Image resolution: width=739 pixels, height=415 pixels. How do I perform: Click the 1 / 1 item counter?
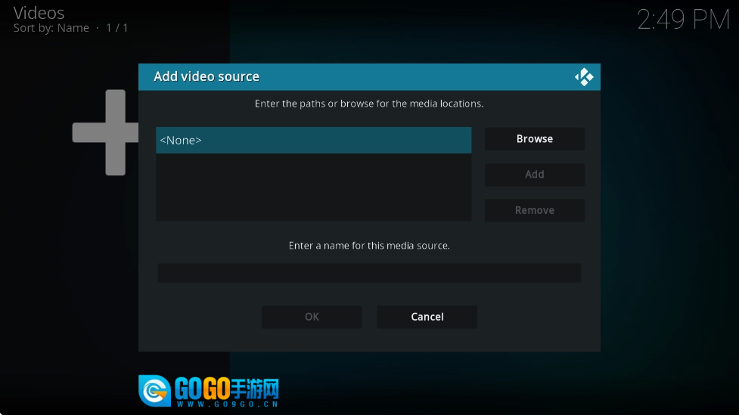(x=117, y=28)
